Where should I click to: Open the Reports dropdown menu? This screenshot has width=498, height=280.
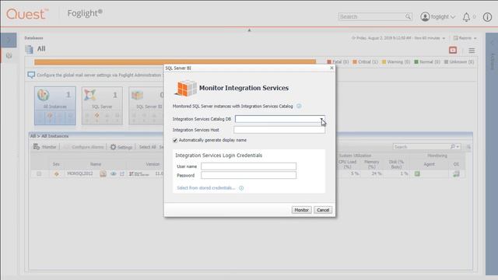click(x=465, y=38)
